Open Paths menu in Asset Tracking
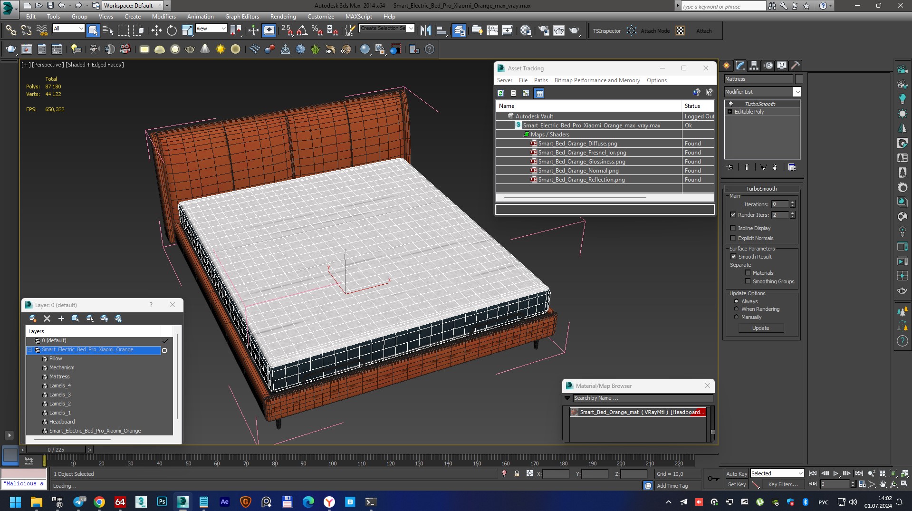This screenshot has height=511, width=912. pos(541,80)
